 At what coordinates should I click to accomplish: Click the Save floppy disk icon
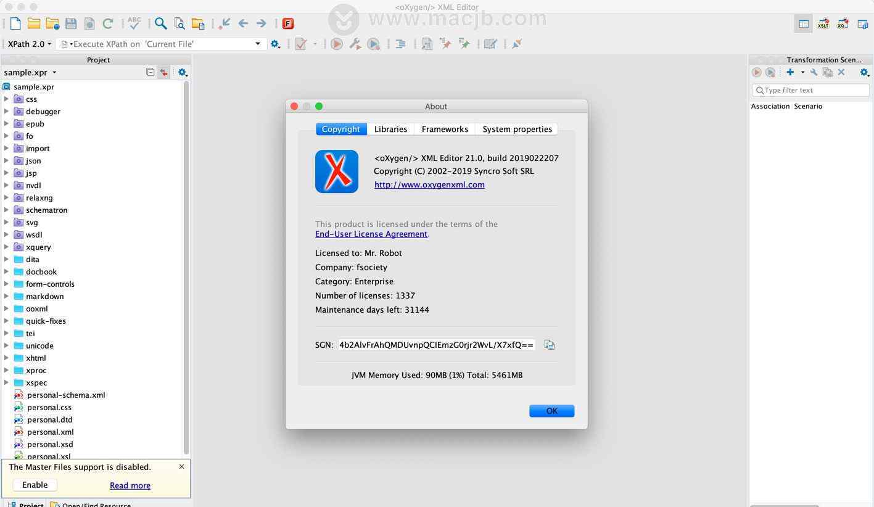click(71, 23)
